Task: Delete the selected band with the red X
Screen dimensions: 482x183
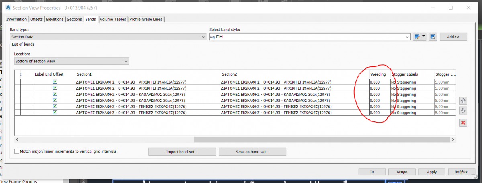Action: [463, 123]
